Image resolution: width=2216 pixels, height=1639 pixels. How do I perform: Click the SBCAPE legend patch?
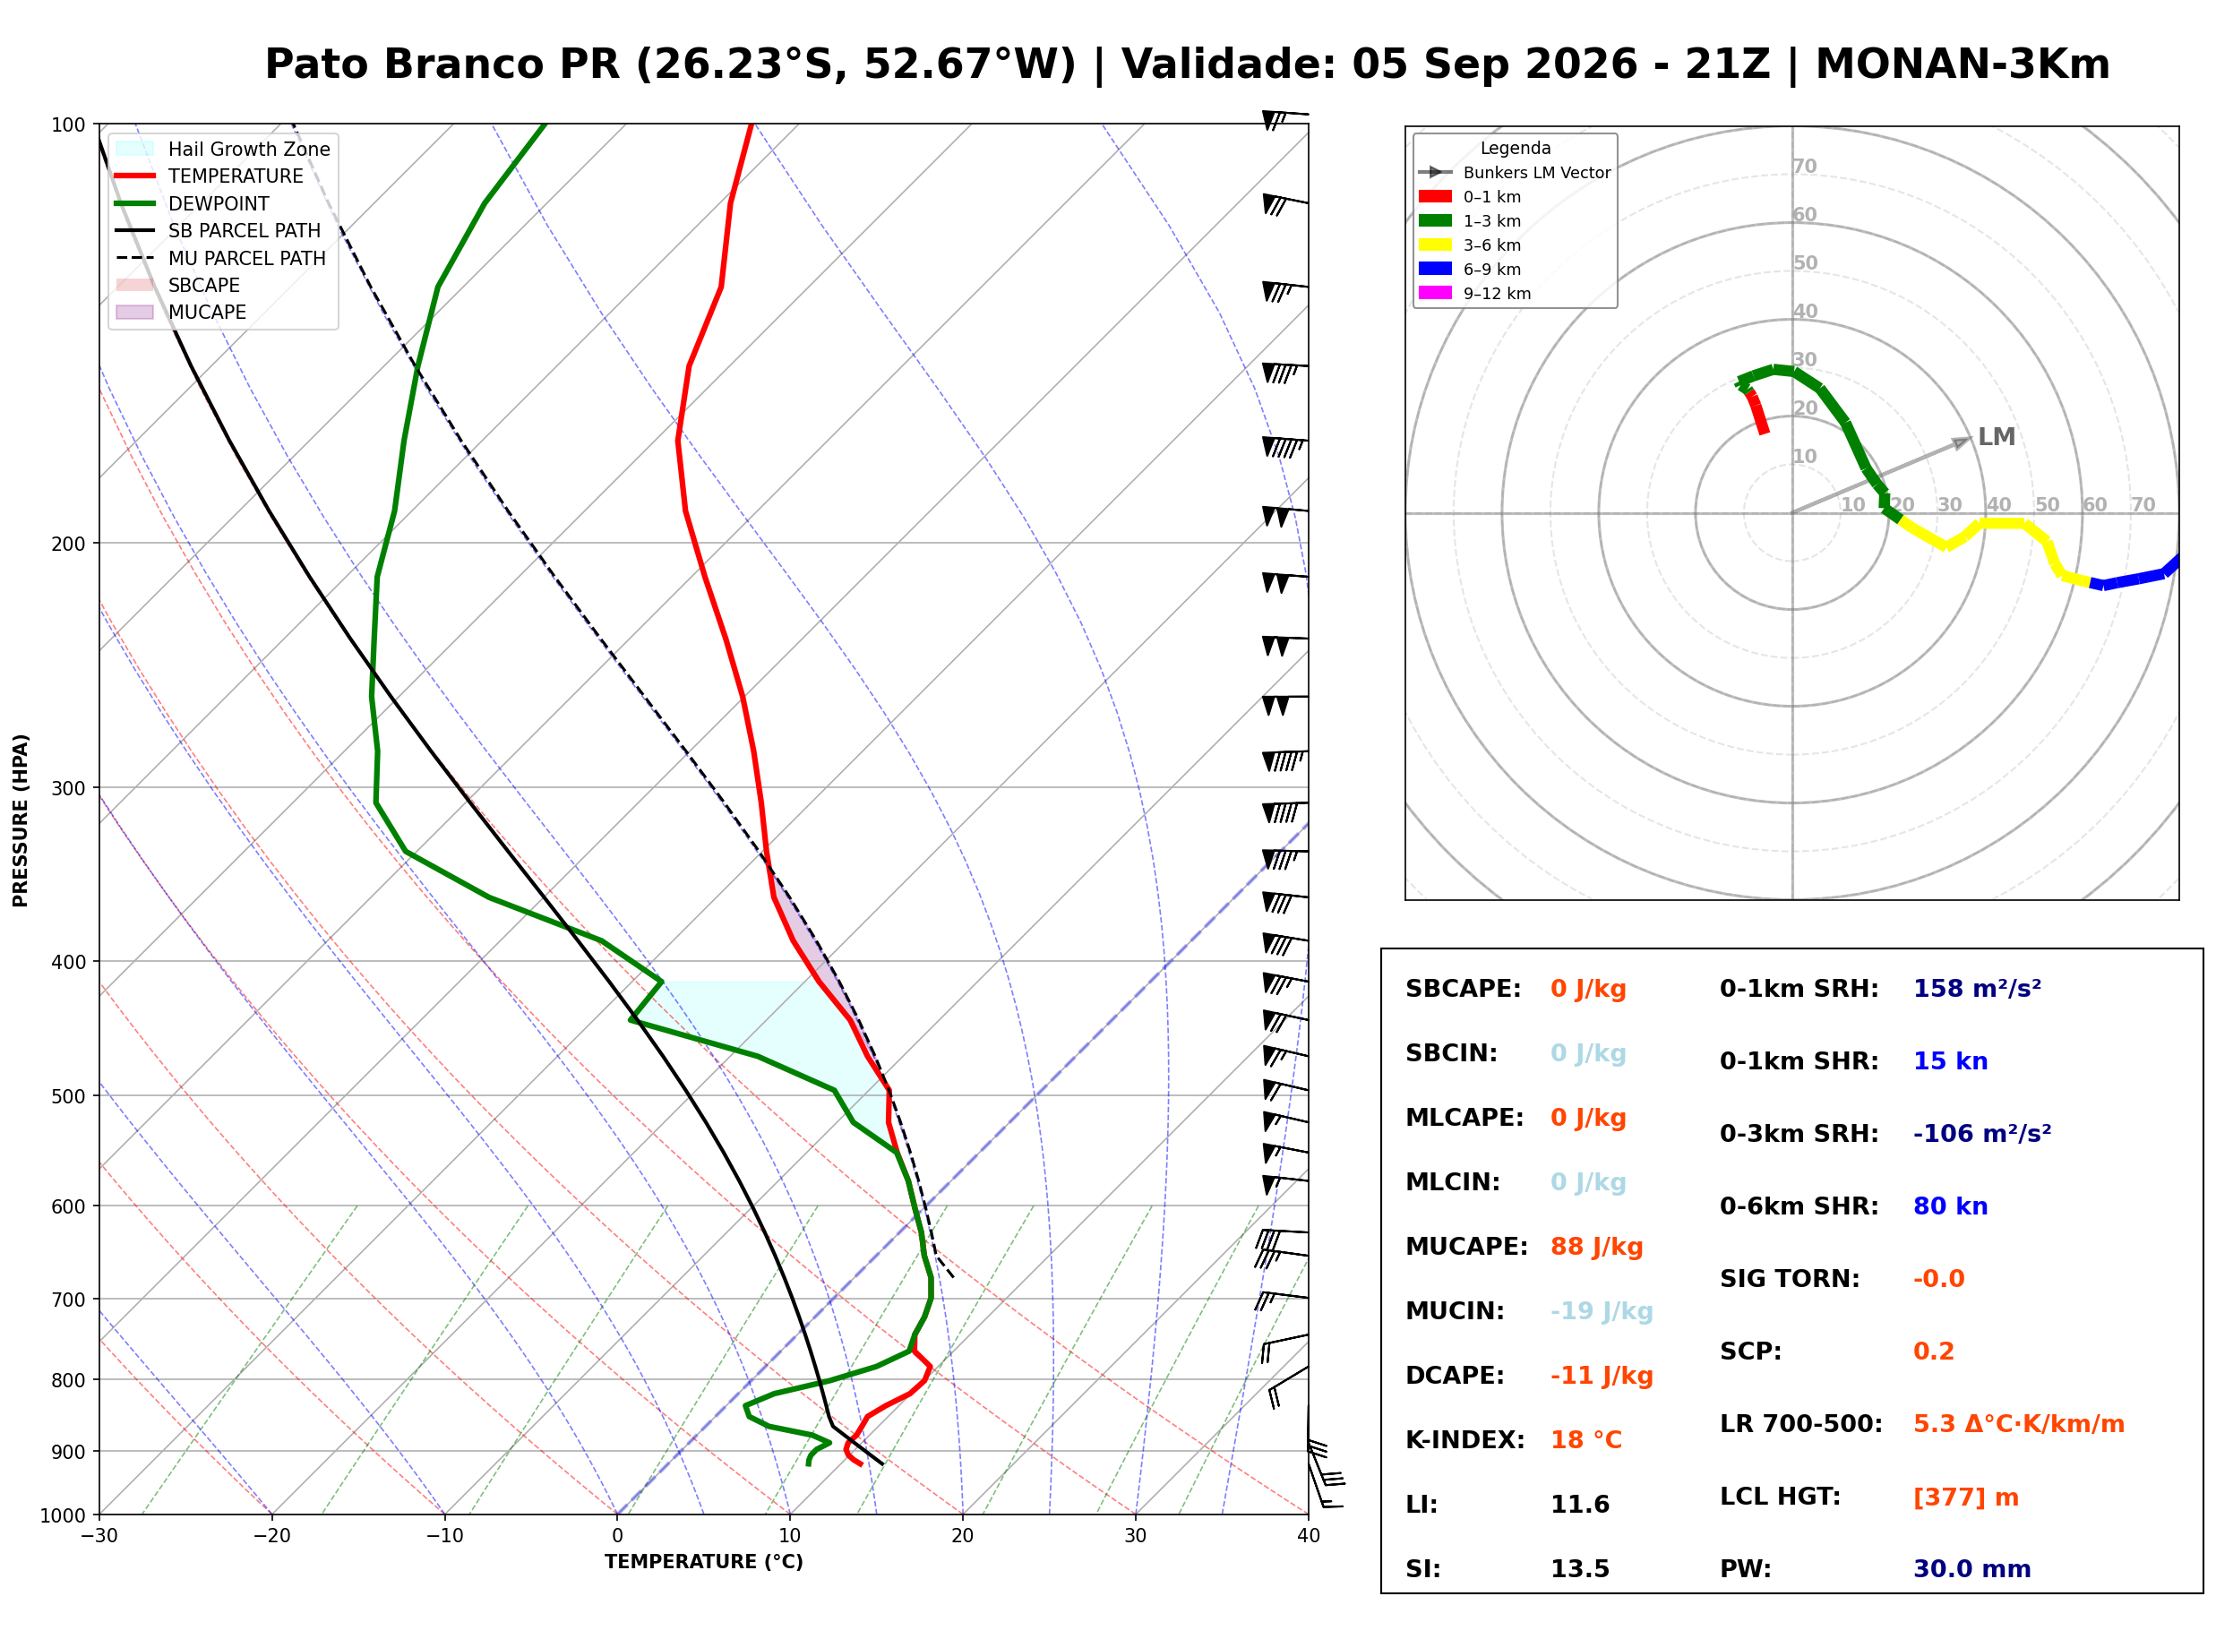(x=135, y=285)
